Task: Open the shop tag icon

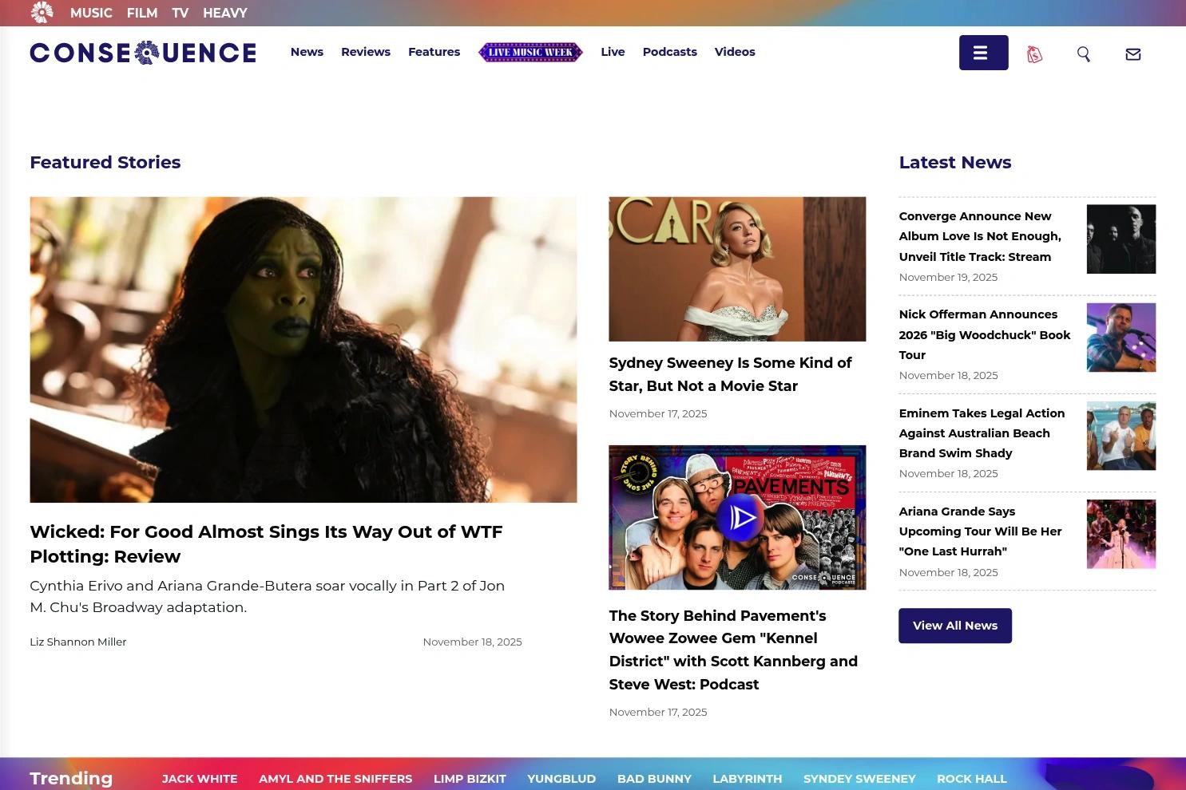Action: pos(1034,53)
